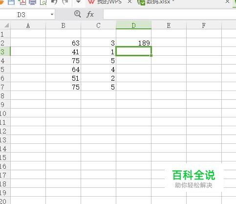Select row 1 header
This screenshot has width=236, height=204.
click(5, 34)
